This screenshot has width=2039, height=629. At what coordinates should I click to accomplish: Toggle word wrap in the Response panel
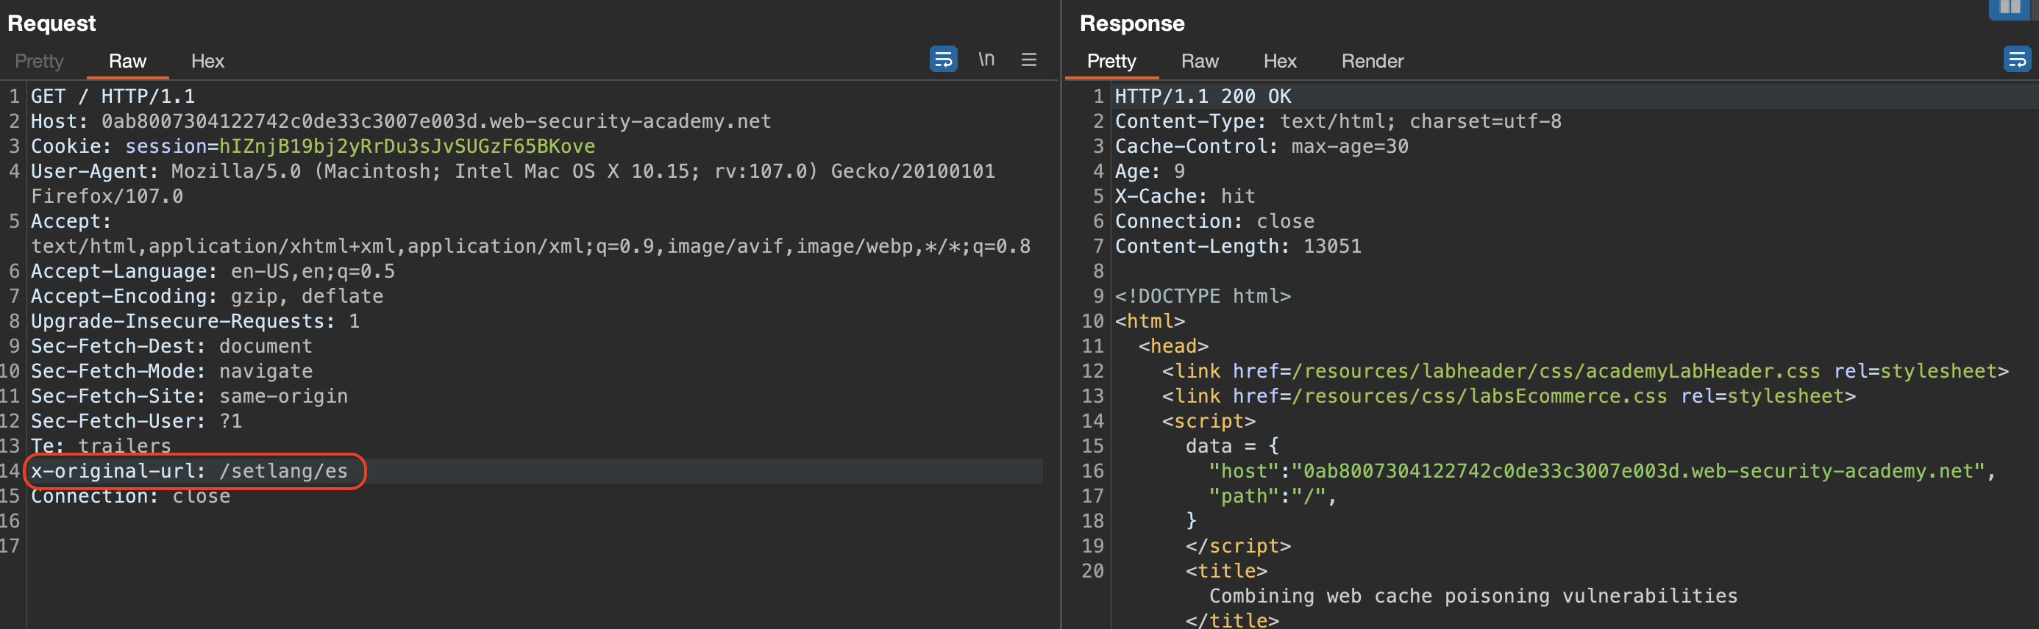click(x=2016, y=60)
